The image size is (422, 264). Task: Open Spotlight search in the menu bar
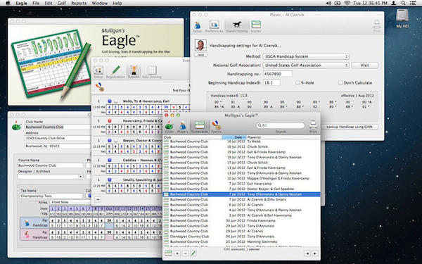[x=403, y=3]
